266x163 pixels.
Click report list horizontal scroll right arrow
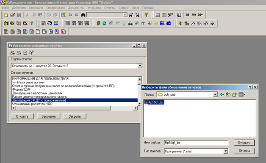point(135,108)
